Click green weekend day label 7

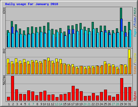pos(33,104)
